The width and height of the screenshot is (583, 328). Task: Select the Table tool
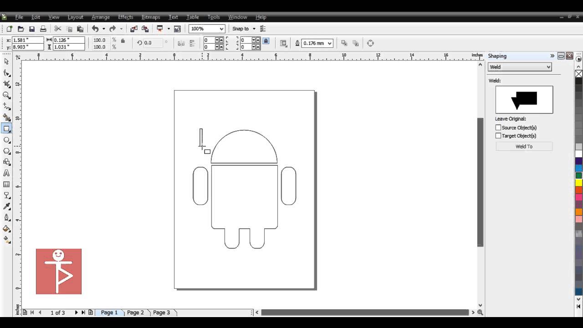point(6,184)
